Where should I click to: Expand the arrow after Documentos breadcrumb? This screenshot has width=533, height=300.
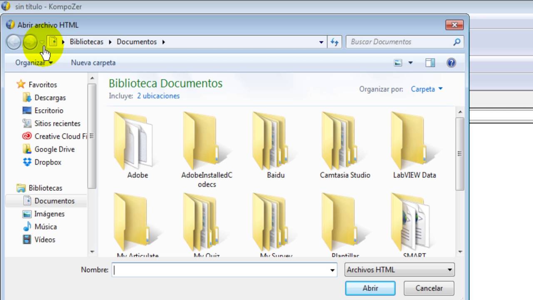(164, 42)
